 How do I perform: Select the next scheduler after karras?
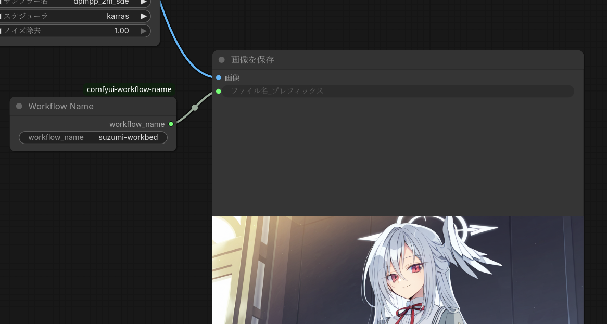(x=144, y=16)
